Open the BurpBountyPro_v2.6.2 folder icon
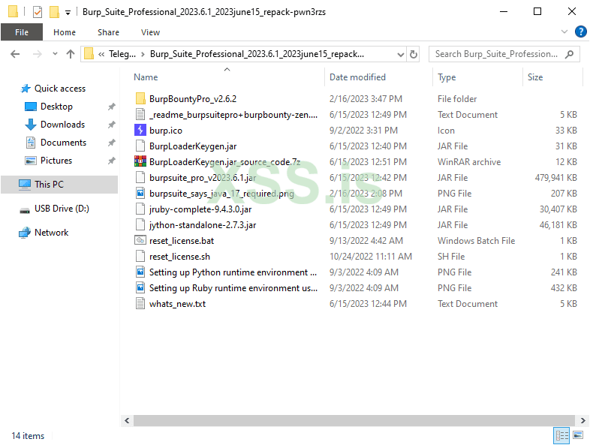 [140, 99]
